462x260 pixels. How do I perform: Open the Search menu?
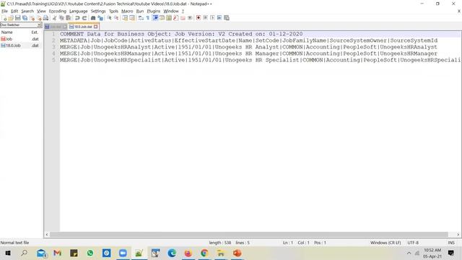pos(27,11)
